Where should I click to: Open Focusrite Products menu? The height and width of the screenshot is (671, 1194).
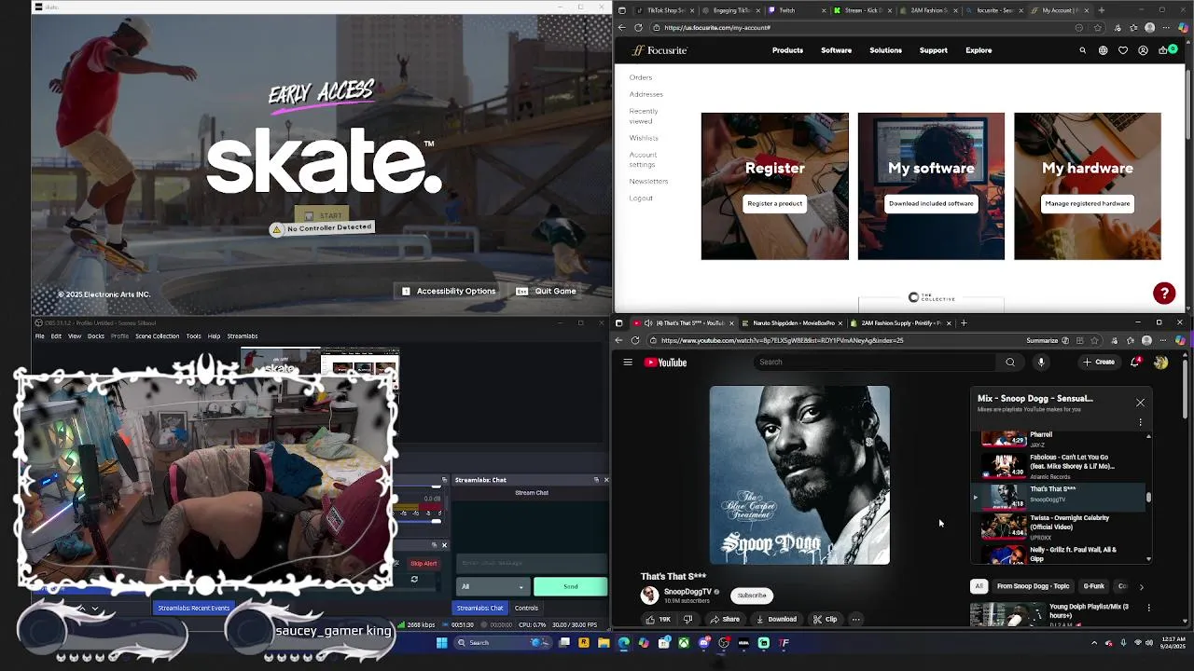point(787,50)
